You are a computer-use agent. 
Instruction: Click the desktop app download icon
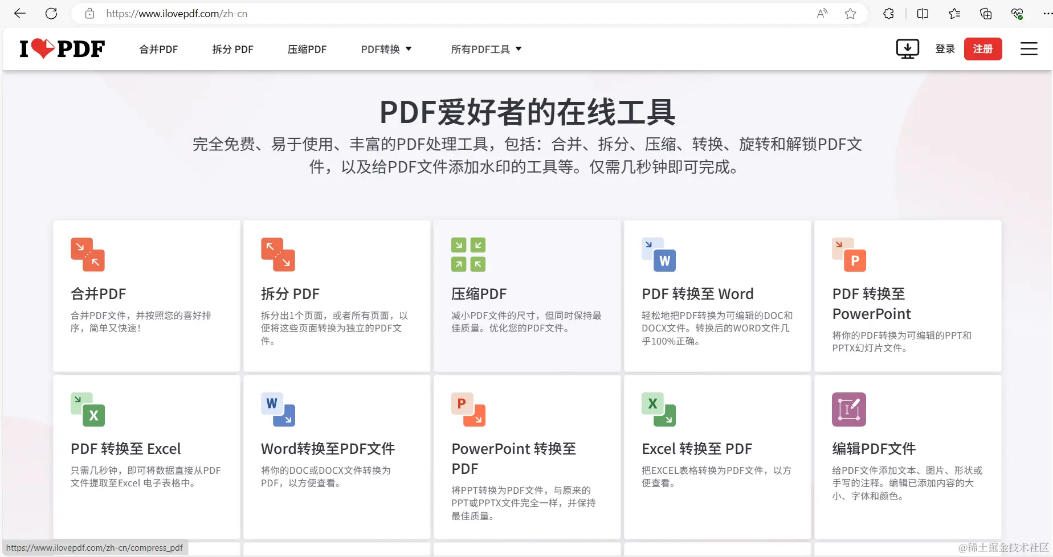coord(908,49)
